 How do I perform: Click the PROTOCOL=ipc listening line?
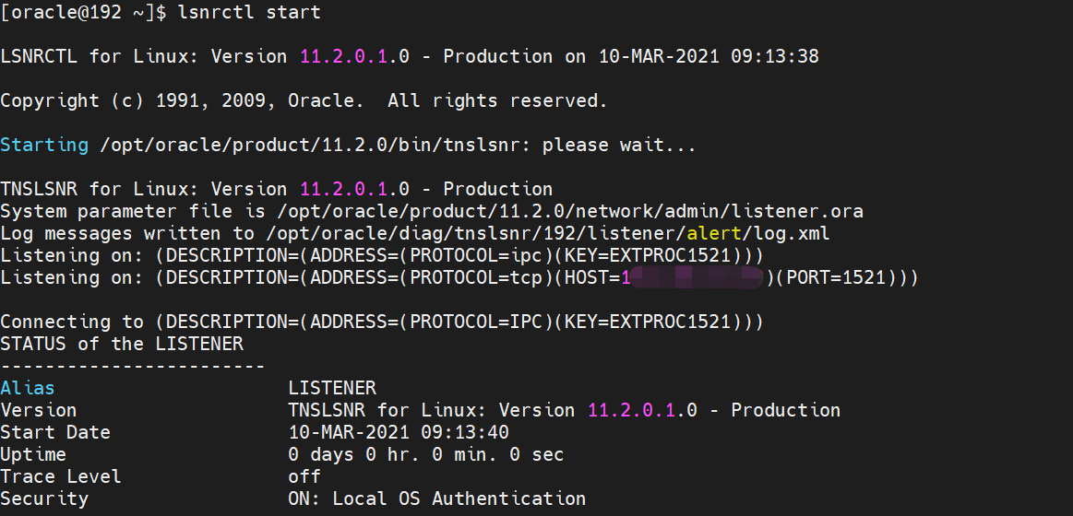pyautogui.click(x=382, y=255)
